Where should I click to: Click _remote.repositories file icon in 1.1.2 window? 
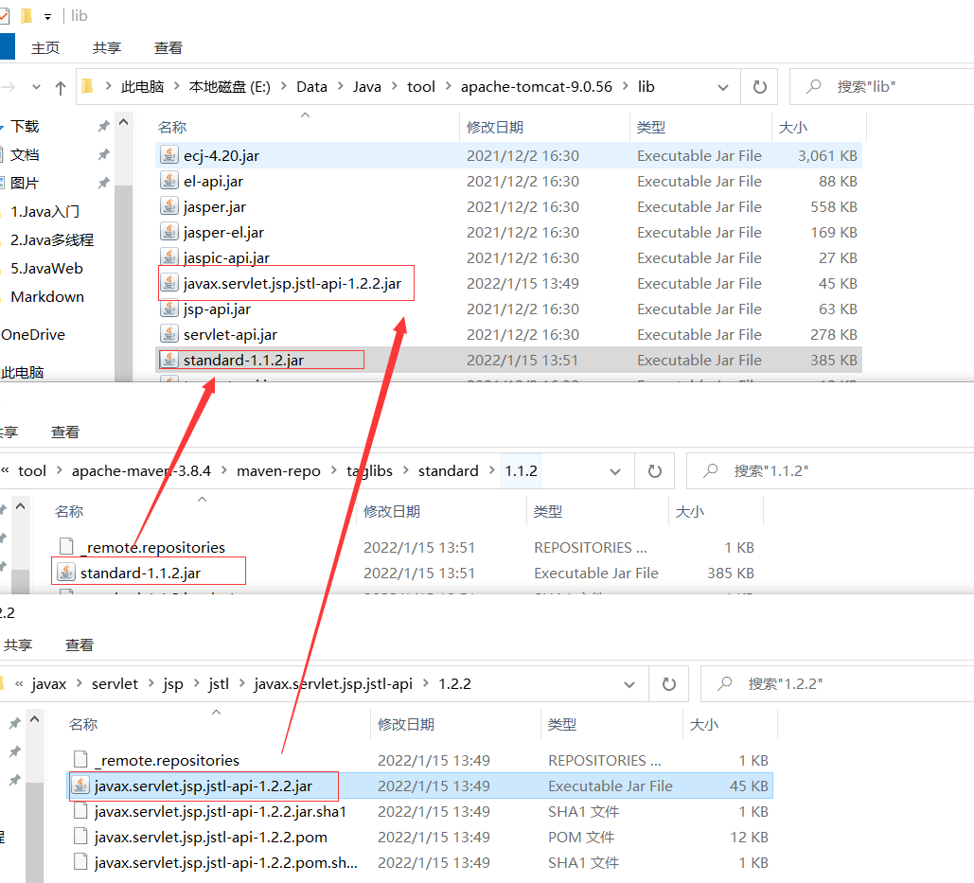click(66, 546)
